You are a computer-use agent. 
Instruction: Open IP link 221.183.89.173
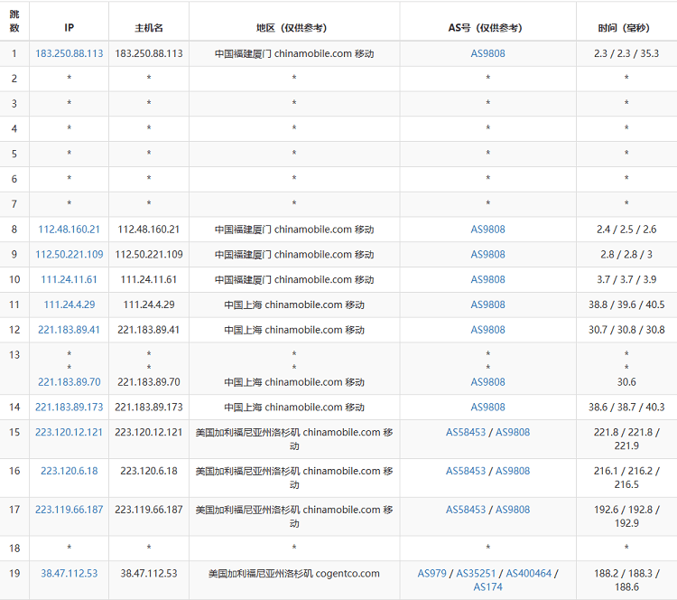[x=70, y=408]
